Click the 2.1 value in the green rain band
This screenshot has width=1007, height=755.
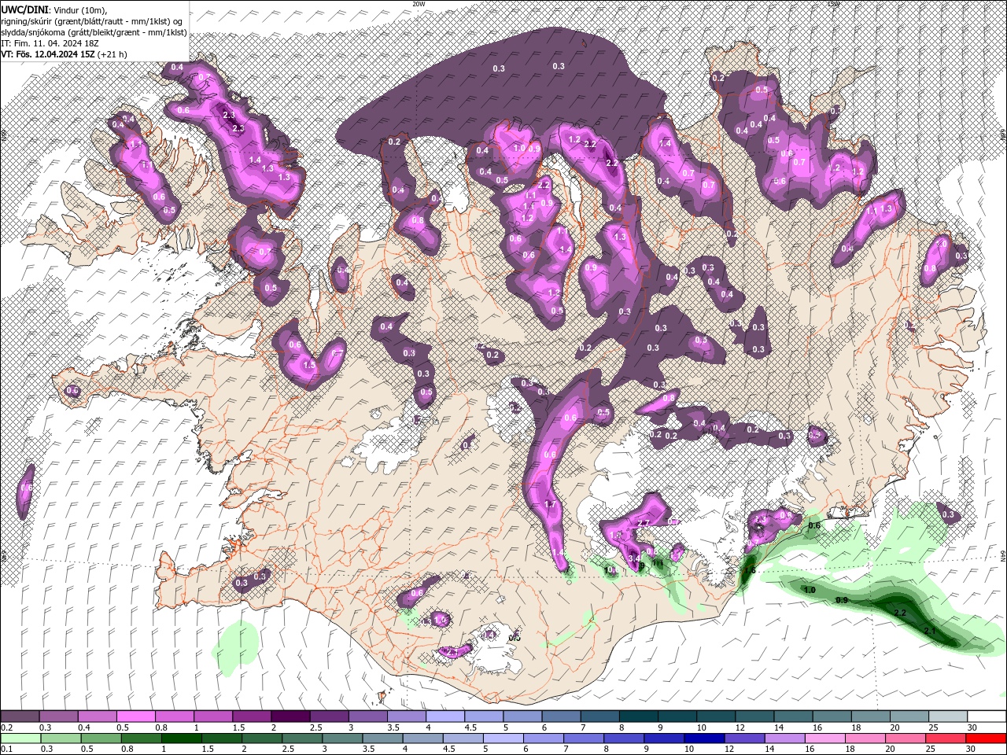[x=929, y=631]
